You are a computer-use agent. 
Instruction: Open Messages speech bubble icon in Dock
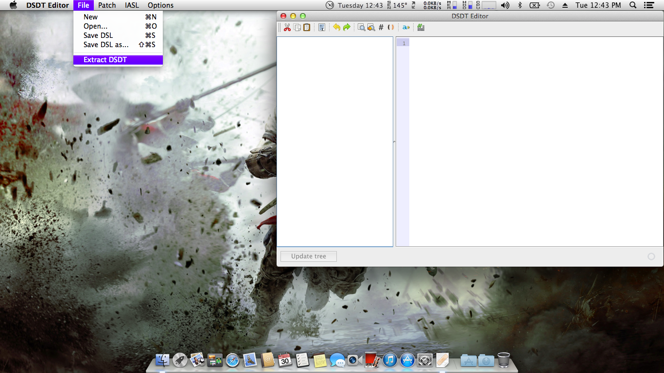[x=337, y=360]
